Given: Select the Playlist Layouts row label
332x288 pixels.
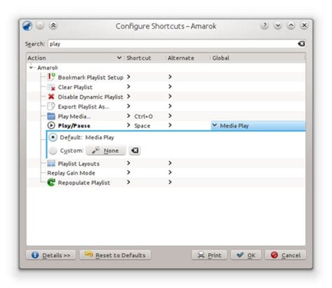Looking at the screenshot, I should [x=78, y=163].
